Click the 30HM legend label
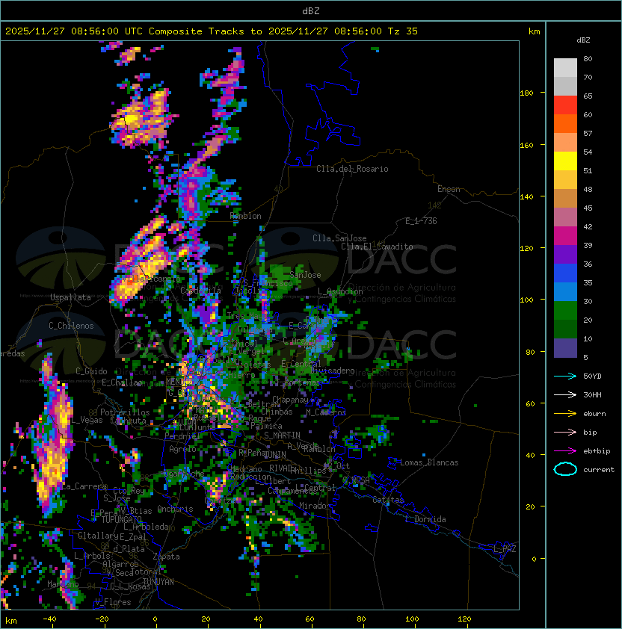Viewport: 622px width, 629px height. (592, 395)
